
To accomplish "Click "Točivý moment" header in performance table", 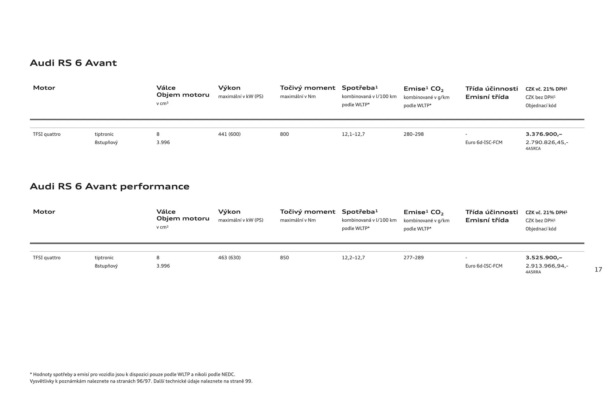I will point(307,212).
